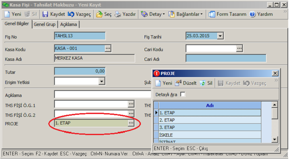
Task: Open the Seç folder icon
Action: 99,14
